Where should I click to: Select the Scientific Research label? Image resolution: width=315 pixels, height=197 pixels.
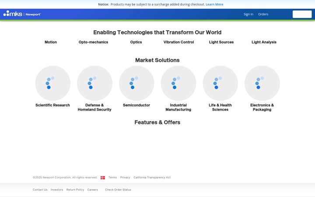tap(52, 105)
